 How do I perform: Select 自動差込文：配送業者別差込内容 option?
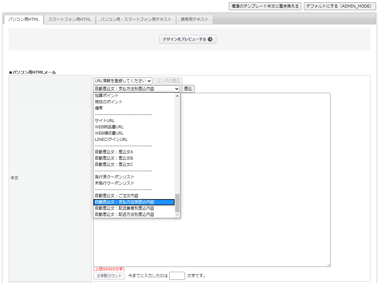click(x=124, y=208)
